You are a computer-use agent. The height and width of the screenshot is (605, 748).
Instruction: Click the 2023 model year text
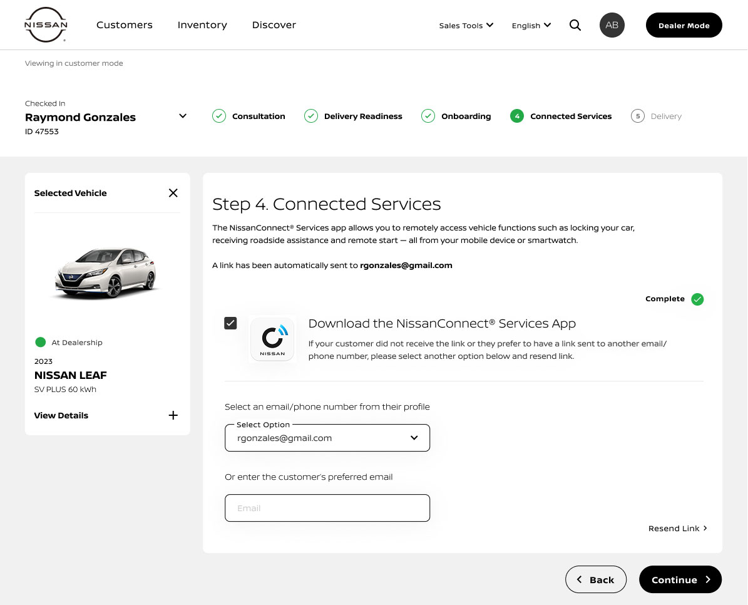point(43,361)
